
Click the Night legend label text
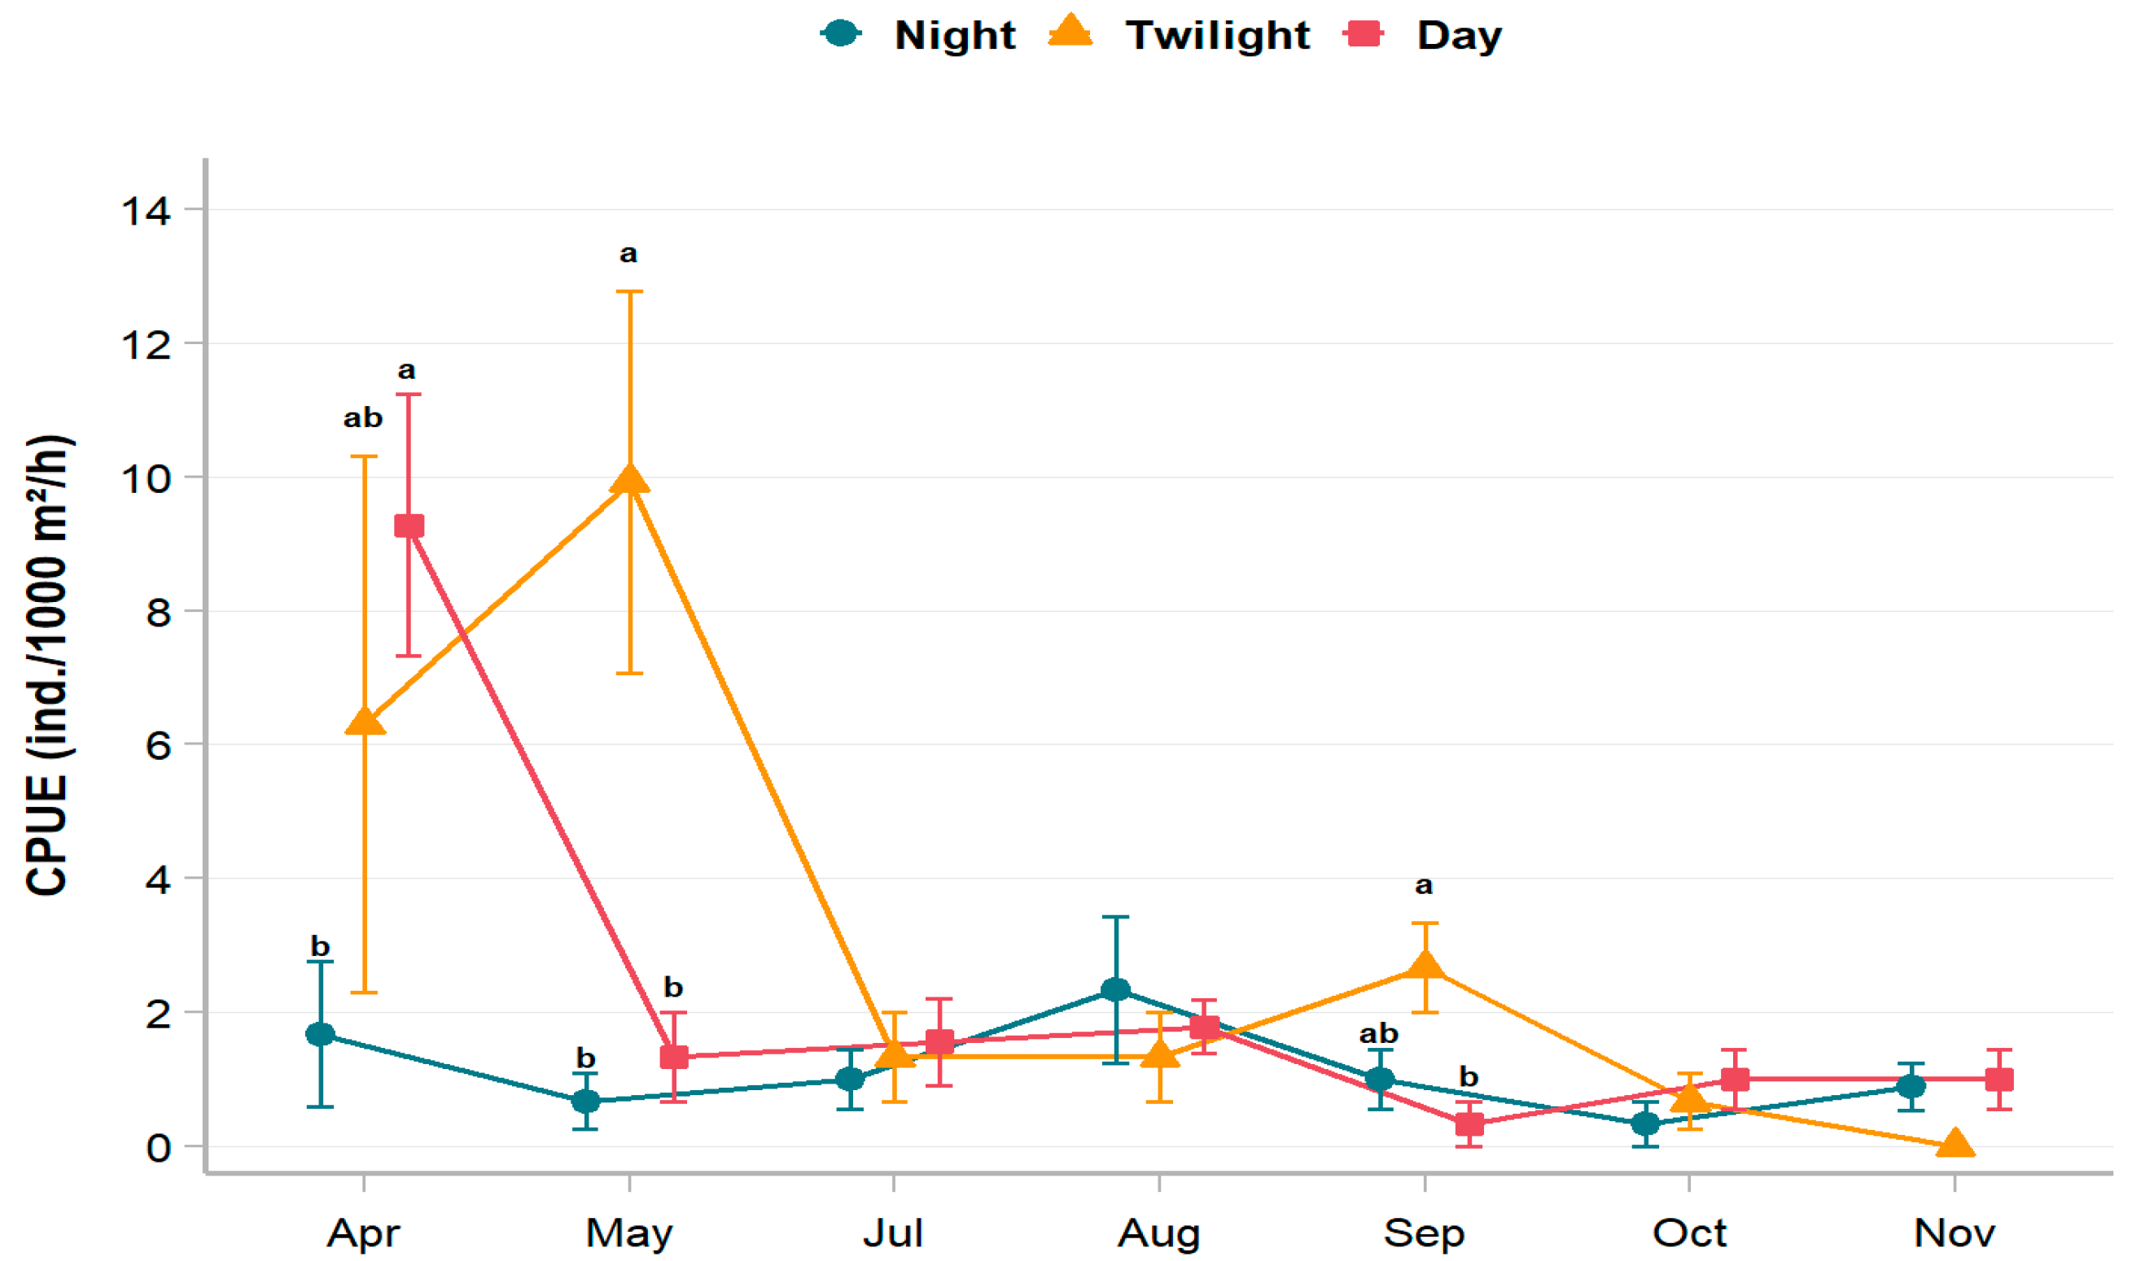[955, 35]
